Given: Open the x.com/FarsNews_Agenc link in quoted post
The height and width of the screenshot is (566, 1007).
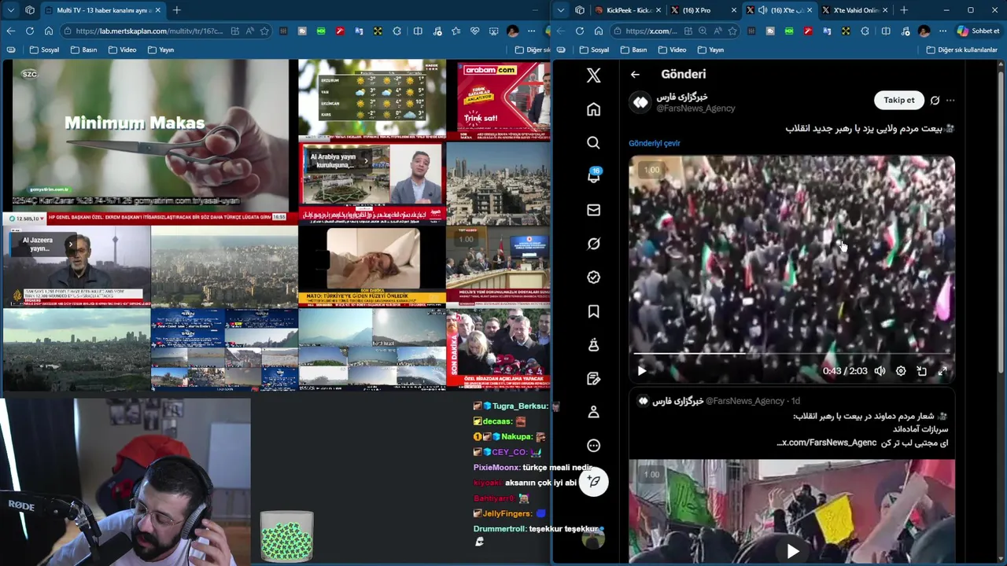Looking at the screenshot, I should (827, 443).
